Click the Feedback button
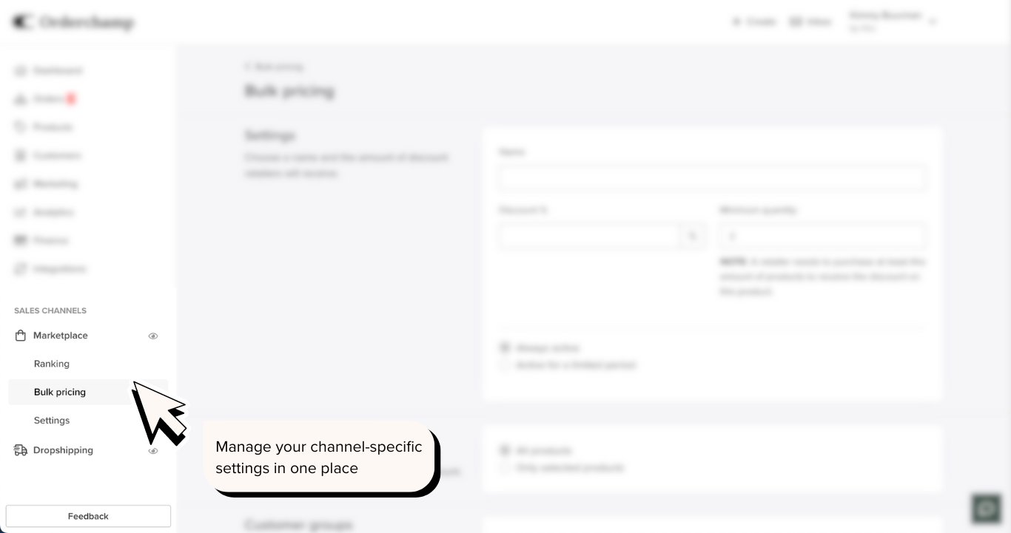The image size is (1011, 533). [x=88, y=516]
